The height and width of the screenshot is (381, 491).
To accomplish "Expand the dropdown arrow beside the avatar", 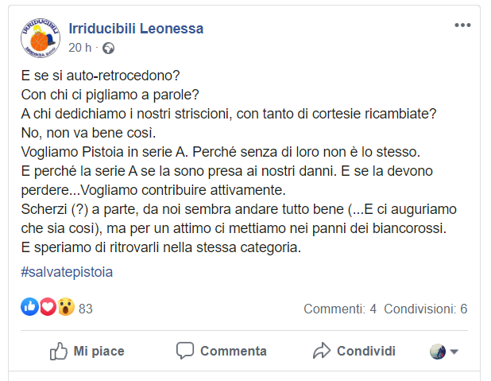I will (x=454, y=352).
